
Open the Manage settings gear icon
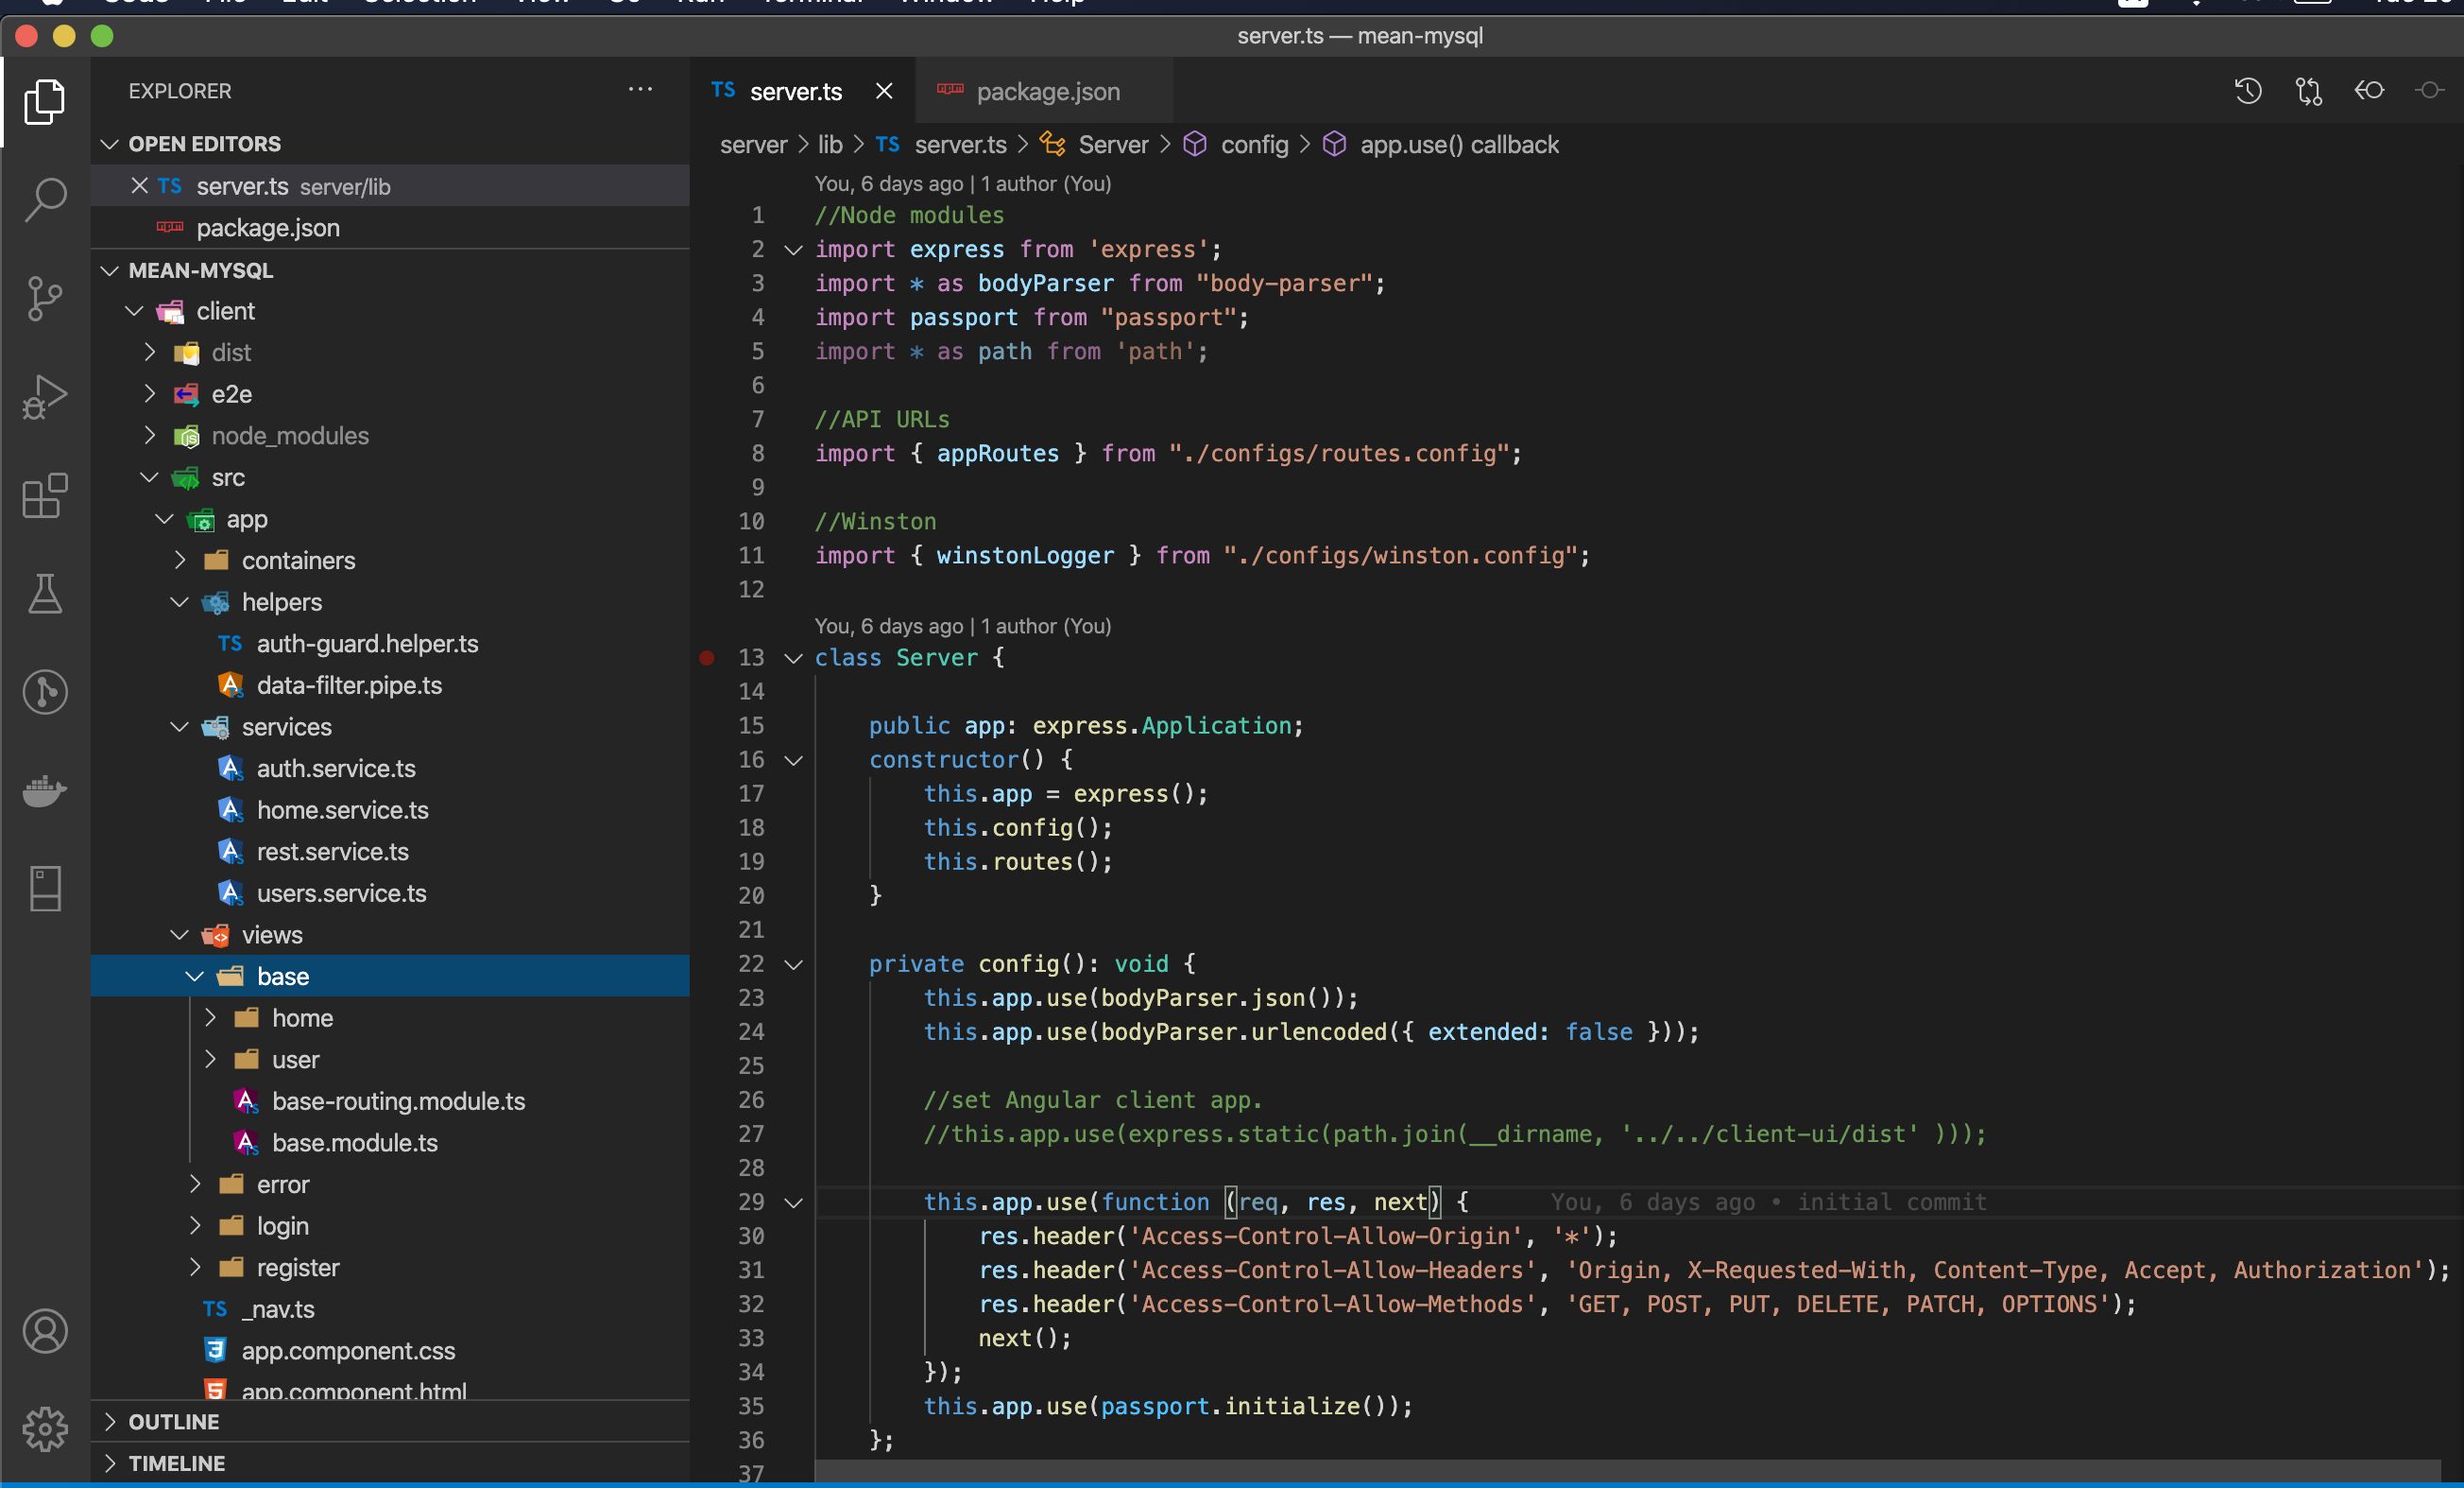(45, 1429)
